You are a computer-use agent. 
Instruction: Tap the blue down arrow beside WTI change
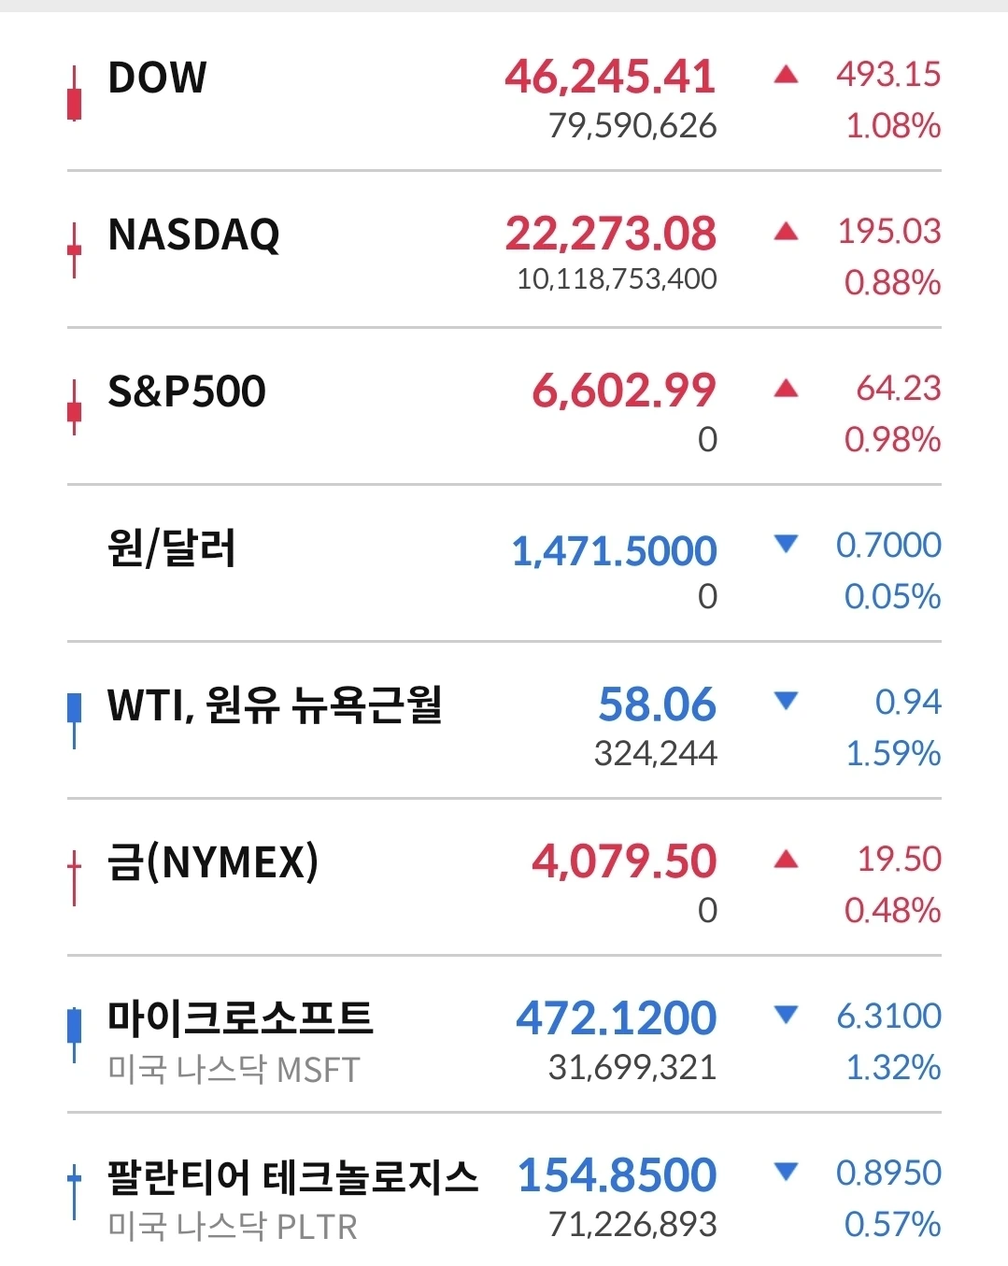(787, 700)
